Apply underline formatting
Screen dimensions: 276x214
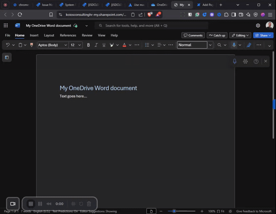click(104, 45)
